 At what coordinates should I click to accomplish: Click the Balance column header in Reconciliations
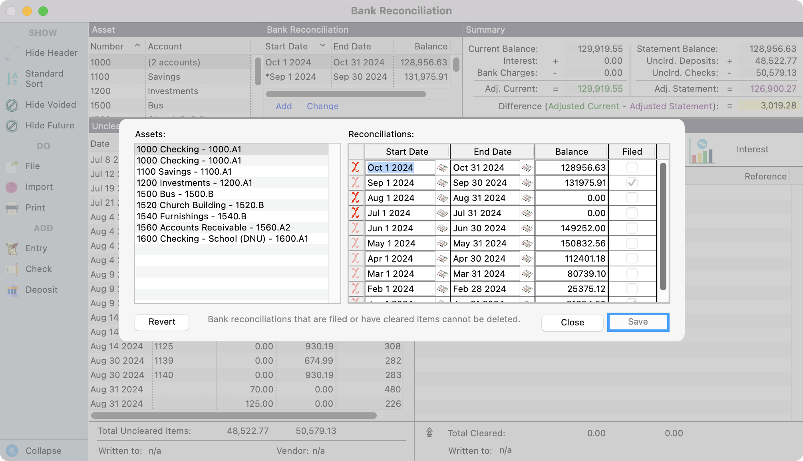(571, 152)
